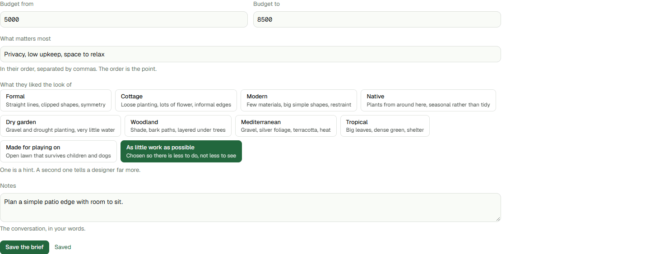Screen dimensions: 650x254
Task: Click the Saved status text
Action: (x=63, y=247)
